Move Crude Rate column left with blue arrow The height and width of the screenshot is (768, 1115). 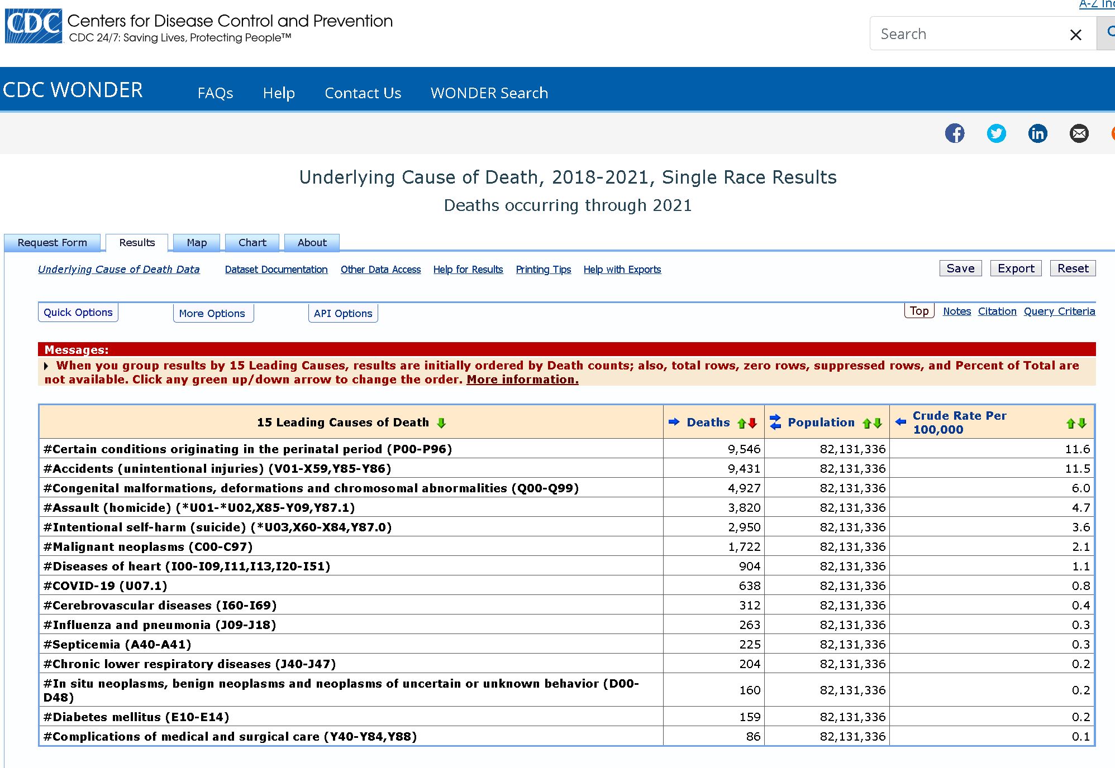(900, 422)
